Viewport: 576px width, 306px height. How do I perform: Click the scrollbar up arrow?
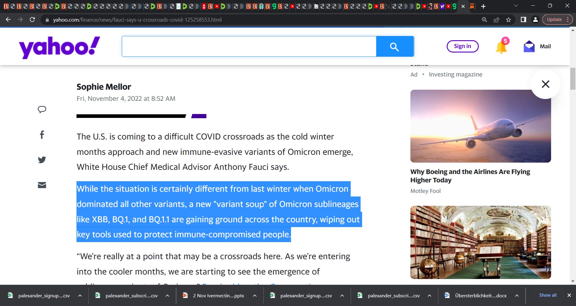click(573, 30)
